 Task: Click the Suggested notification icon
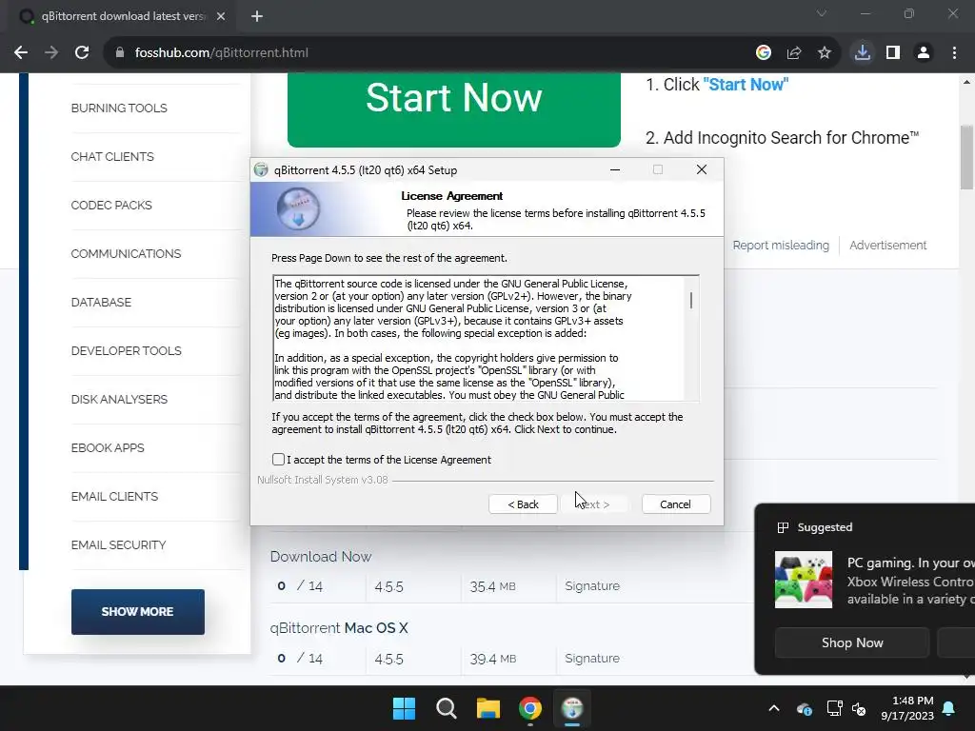[783, 527]
